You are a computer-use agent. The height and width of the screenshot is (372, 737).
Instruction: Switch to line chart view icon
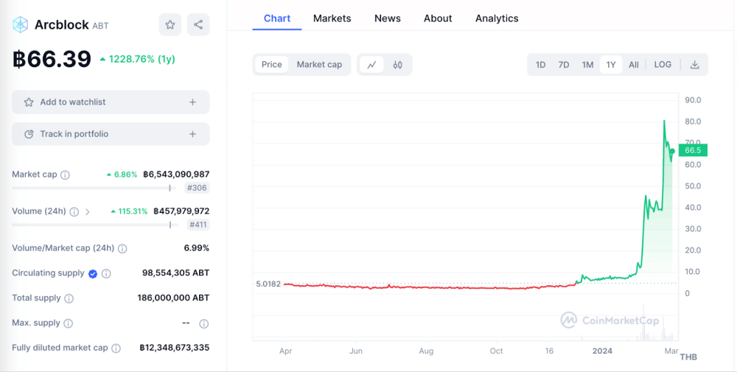click(371, 65)
